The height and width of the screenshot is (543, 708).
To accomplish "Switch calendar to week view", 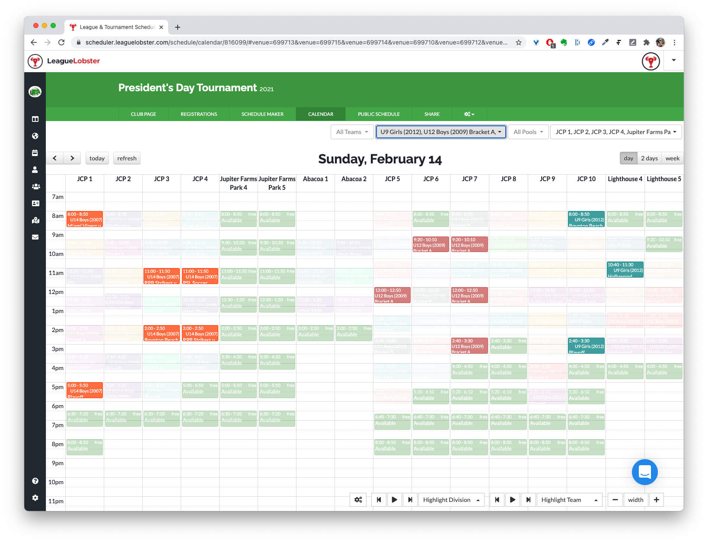I will [672, 158].
